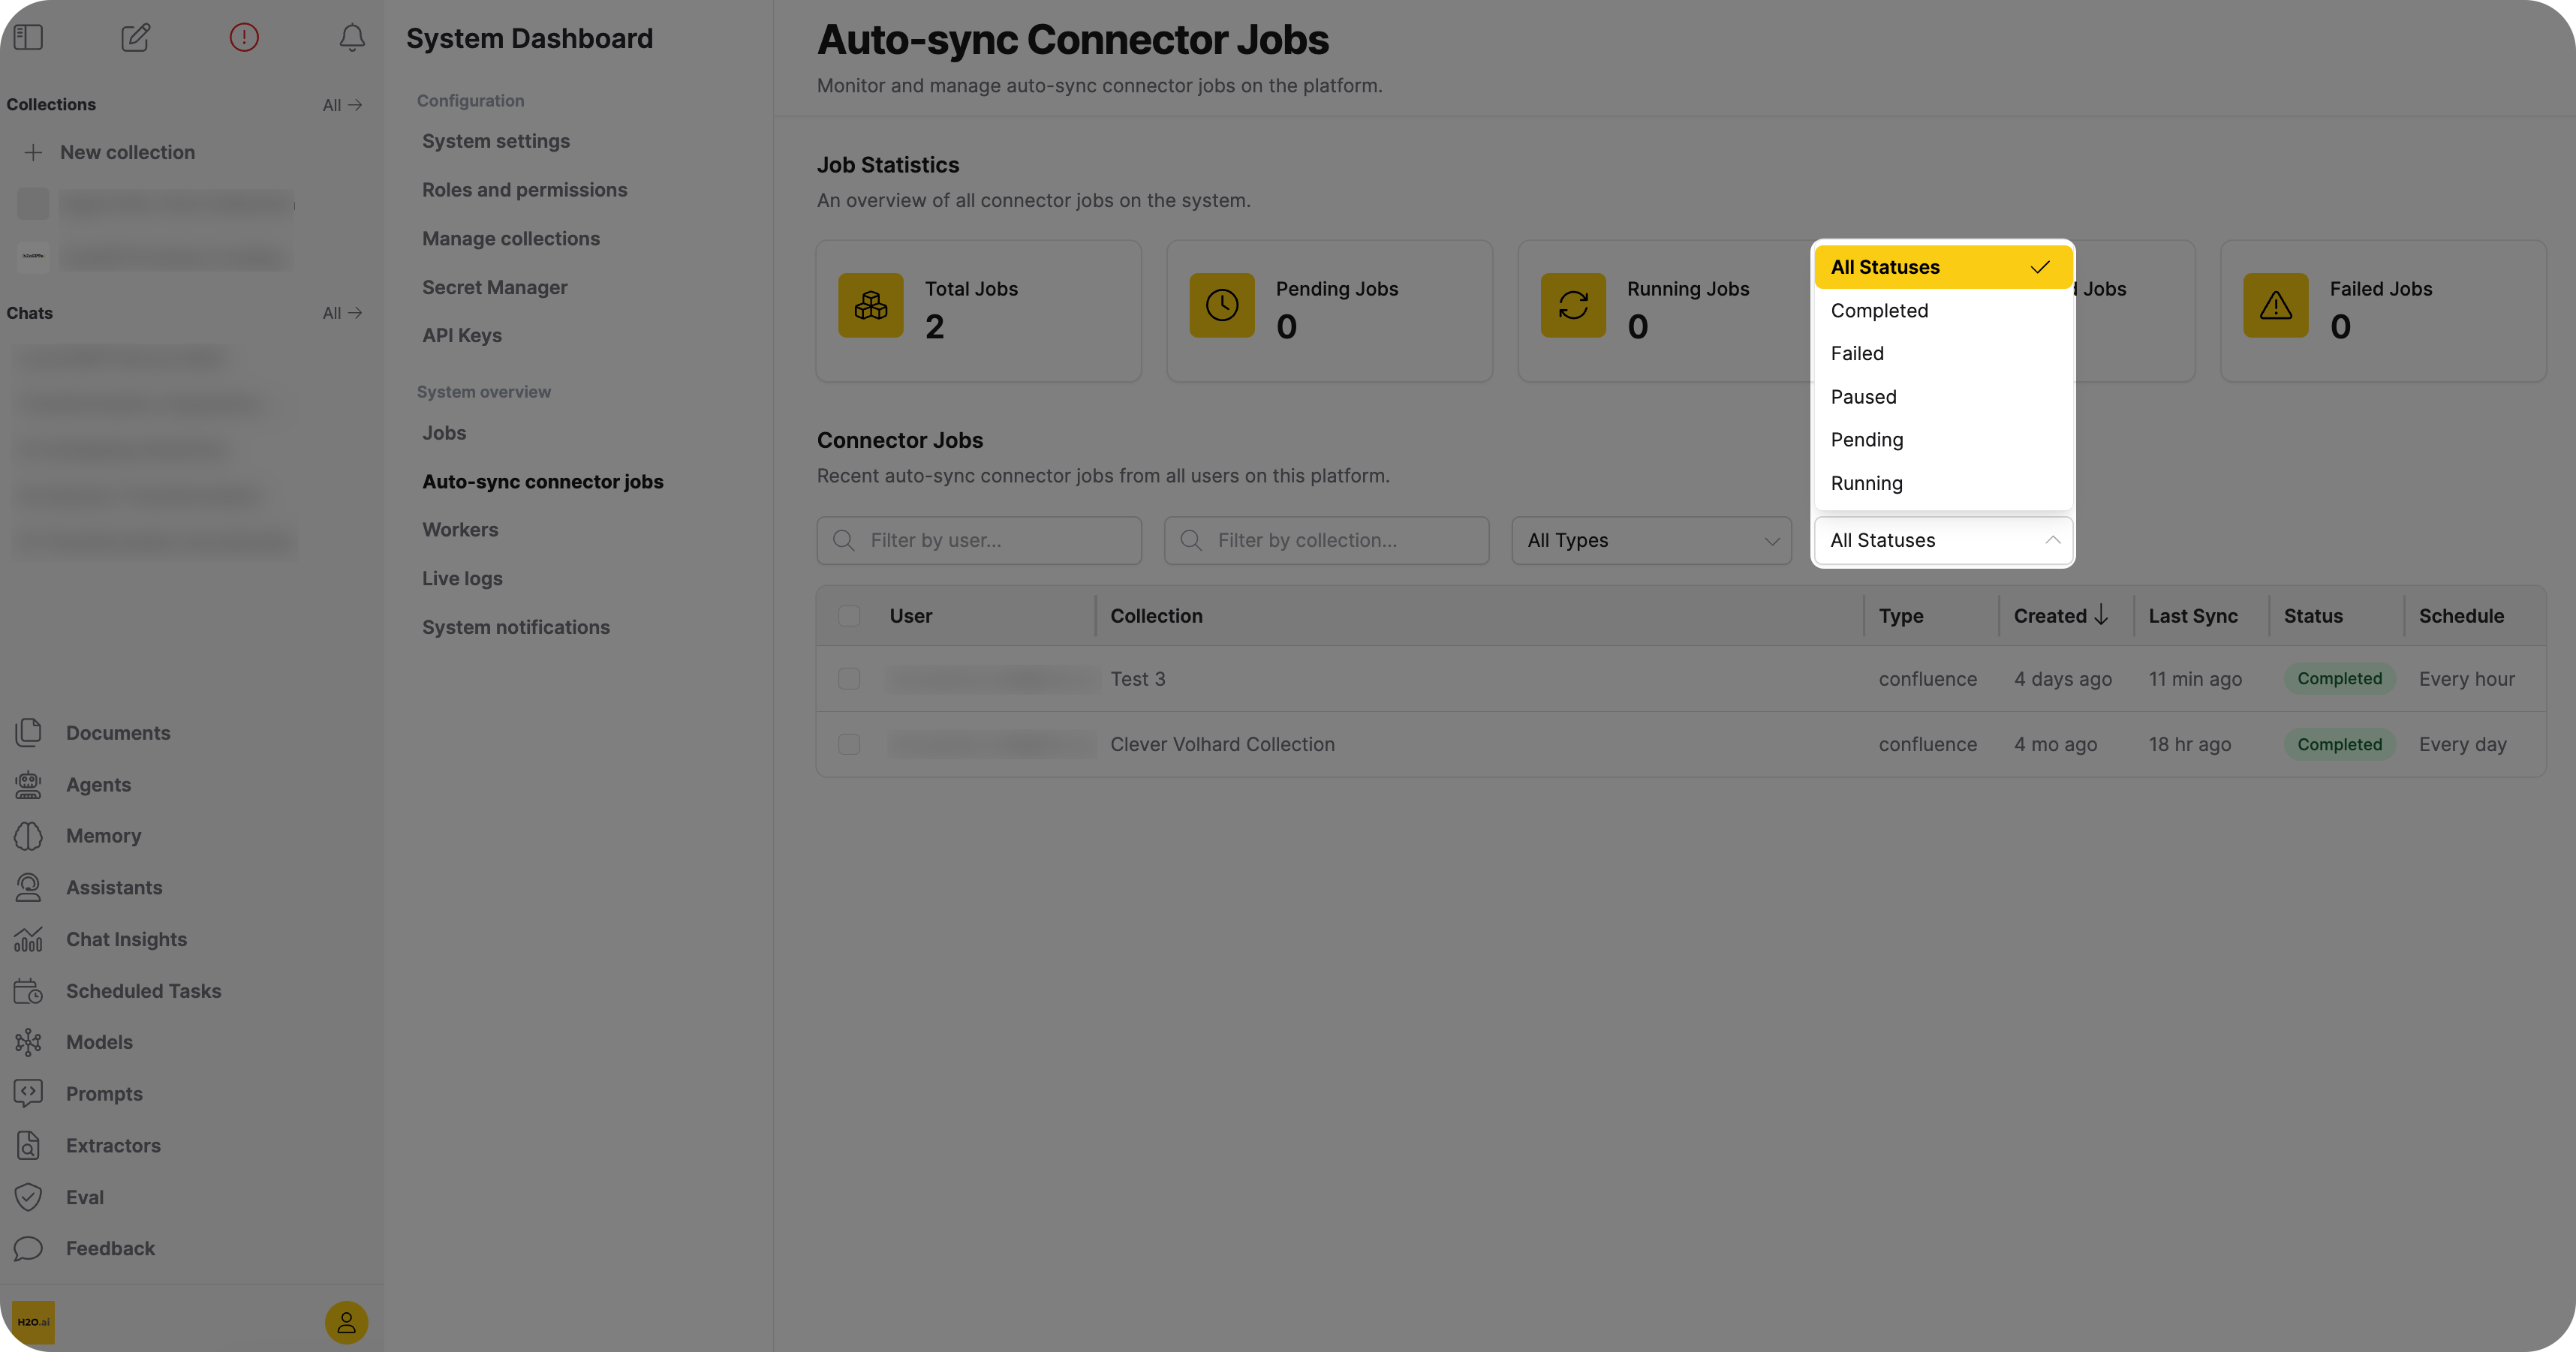Click the Failed Jobs warning triangle icon
This screenshot has width=2576, height=1352.
tap(2275, 305)
